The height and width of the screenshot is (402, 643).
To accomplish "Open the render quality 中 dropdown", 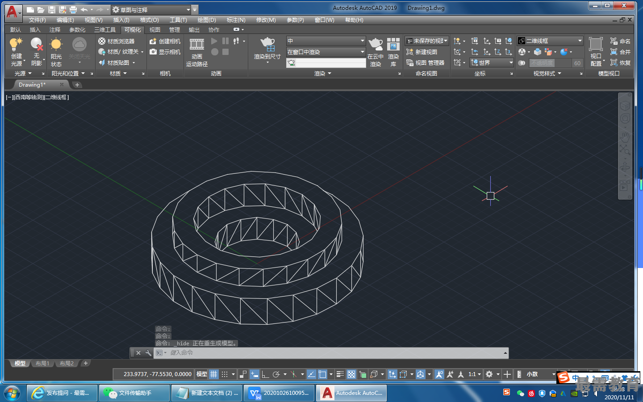I will [326, 41].
